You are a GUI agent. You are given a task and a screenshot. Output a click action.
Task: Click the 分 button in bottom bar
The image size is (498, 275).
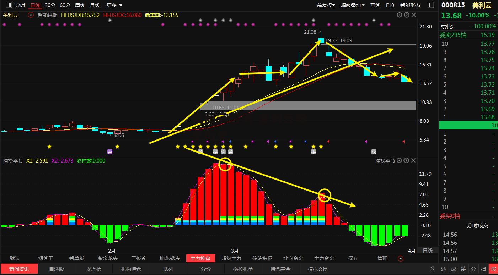click(x=473, y=269)
